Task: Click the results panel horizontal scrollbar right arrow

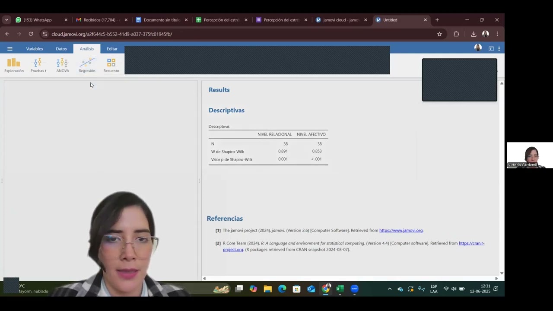Action: [496, 279]
